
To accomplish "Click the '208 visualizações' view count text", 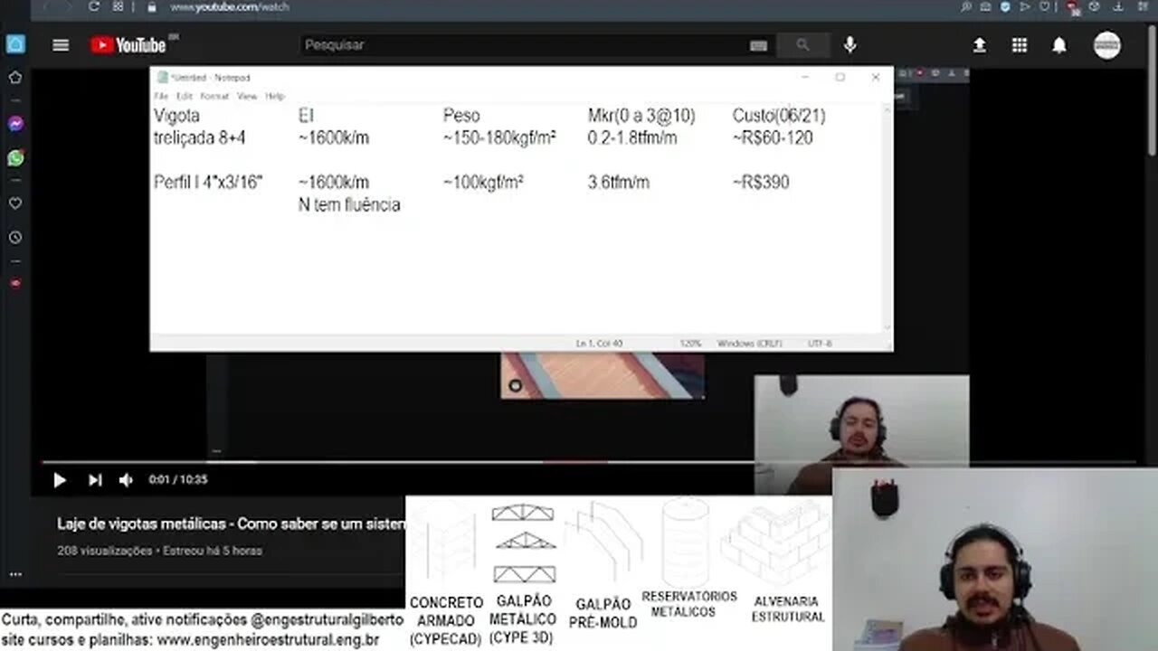I will (104, 551).
